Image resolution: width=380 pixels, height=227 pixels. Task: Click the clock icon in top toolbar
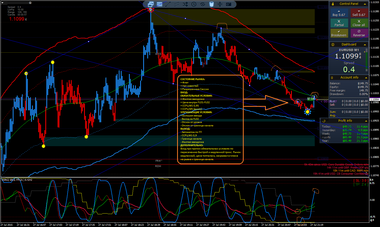[x=194, y=4]
